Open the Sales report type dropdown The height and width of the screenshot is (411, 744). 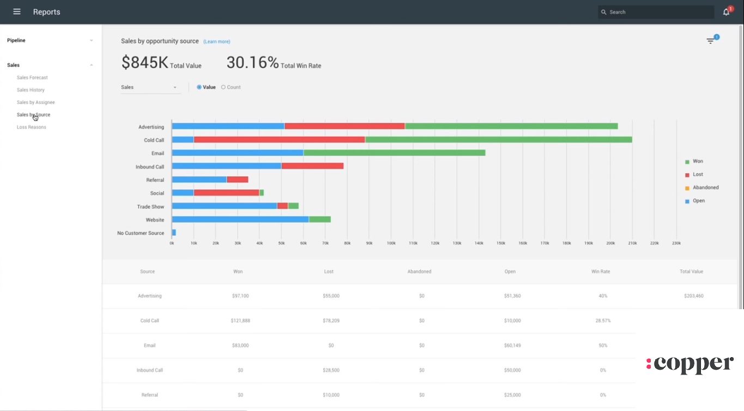click(150, 87)
